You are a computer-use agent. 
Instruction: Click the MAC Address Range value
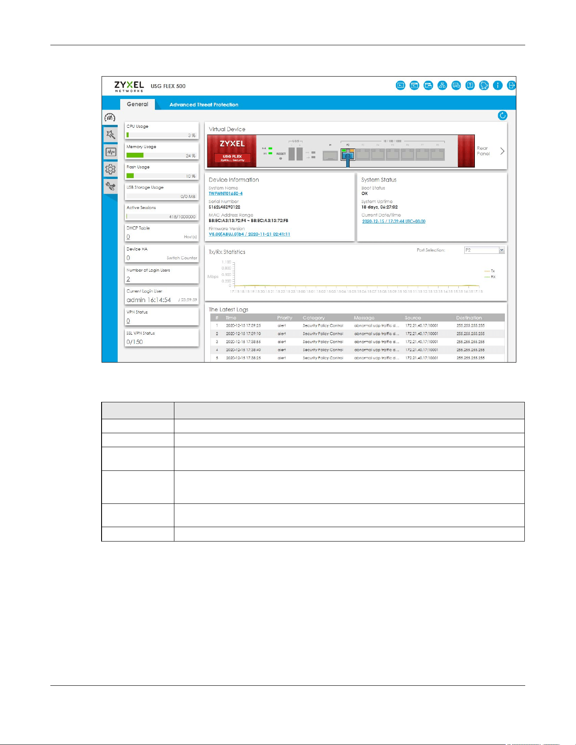pyautogui.click(x=248, y=220)
